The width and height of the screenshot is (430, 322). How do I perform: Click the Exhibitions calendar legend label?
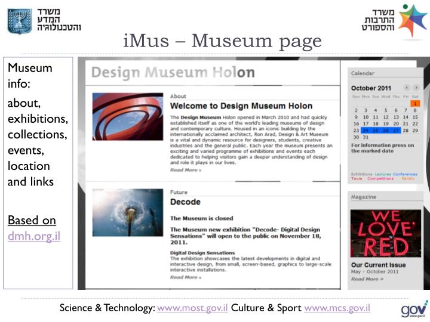[x=362, y=174]
